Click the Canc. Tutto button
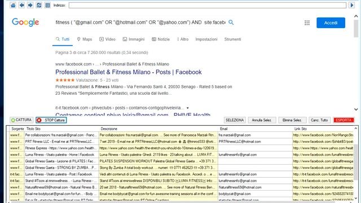Screen dimensions: 361x203 click(x=319, y=120)
